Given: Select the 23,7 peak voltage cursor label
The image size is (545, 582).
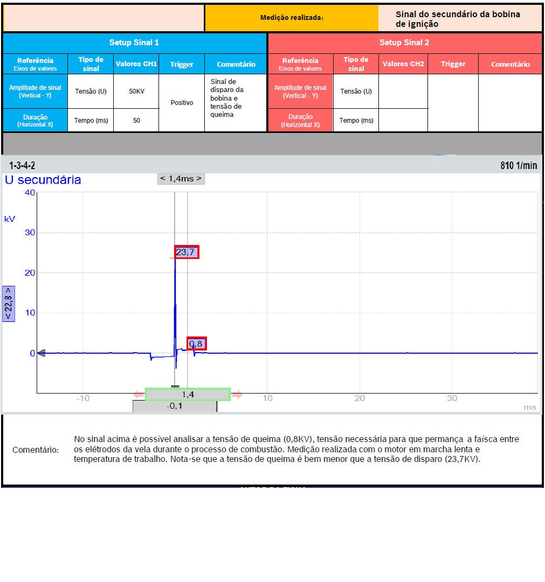Looking at the screenshot, I should click(x=187, y=252).
